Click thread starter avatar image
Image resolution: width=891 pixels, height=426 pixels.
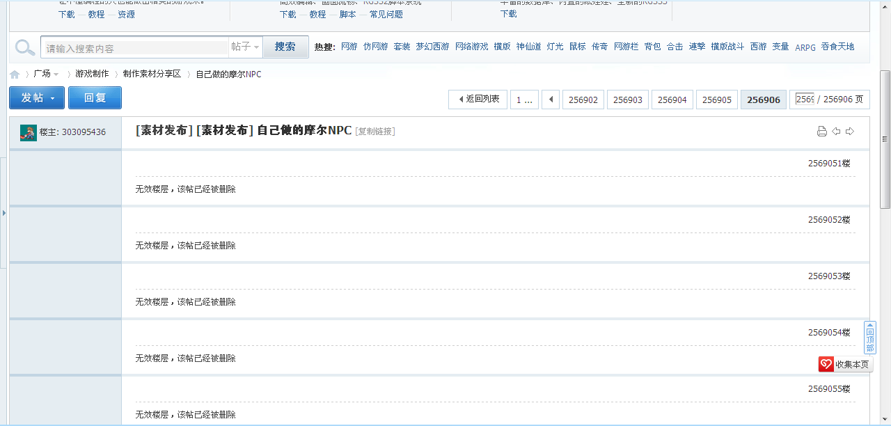[x=29, y=132]
